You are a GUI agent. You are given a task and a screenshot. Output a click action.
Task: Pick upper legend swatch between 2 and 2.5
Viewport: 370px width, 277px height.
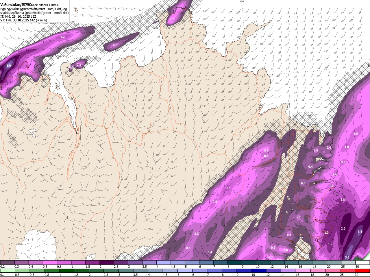(x=106, y=263)
